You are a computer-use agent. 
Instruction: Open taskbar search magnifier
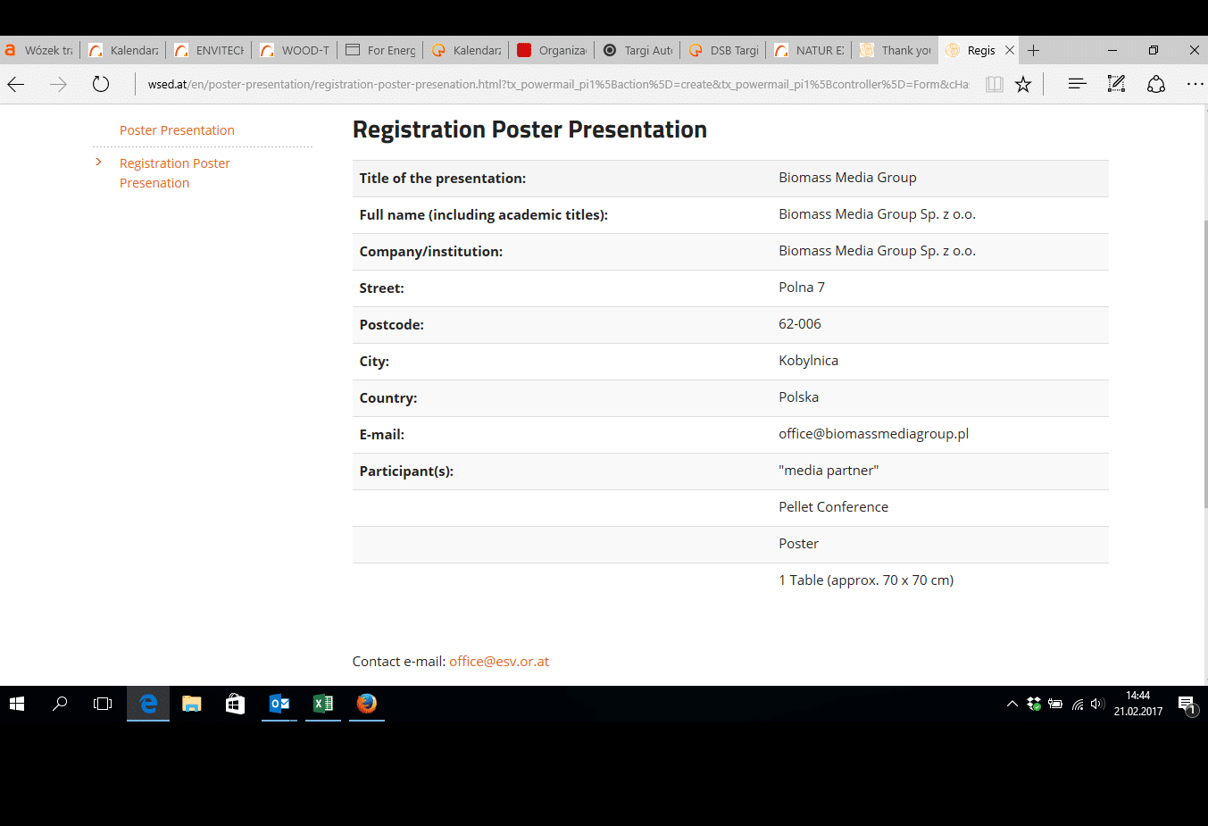click(60, 704)
